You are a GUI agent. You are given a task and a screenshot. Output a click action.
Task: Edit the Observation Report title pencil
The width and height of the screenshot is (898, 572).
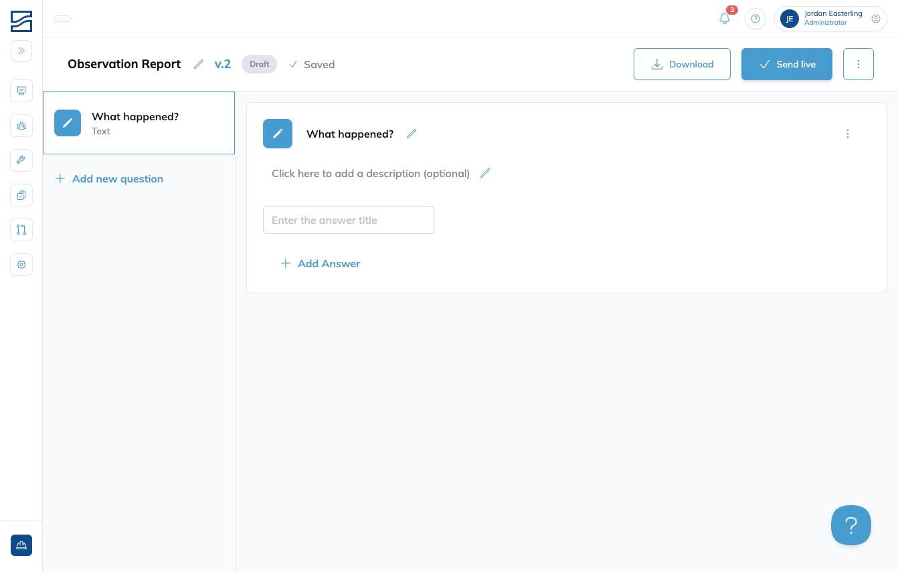199,64
